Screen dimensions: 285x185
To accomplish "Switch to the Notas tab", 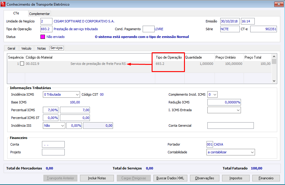I will 41,48.
